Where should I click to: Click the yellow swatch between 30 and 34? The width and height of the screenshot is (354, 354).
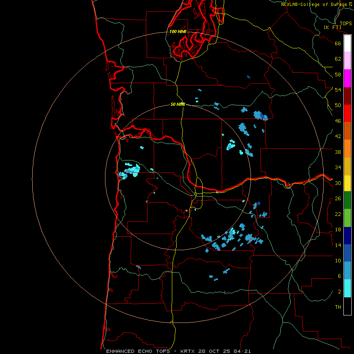347,183
